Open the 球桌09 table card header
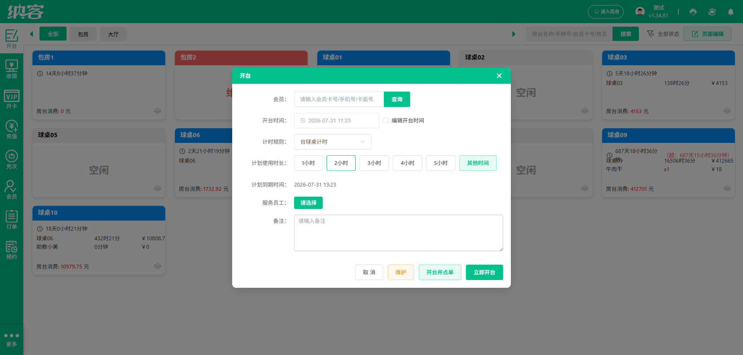Viewport: 743px width, 355px height. click(x=668, y=135)
